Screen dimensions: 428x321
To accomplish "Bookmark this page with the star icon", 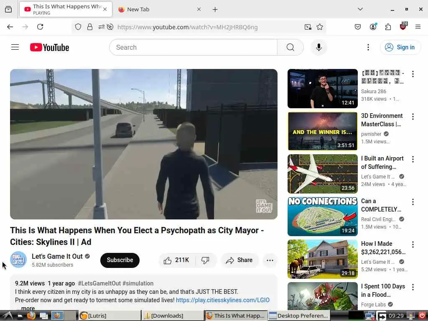I will (x=320, y=27).
